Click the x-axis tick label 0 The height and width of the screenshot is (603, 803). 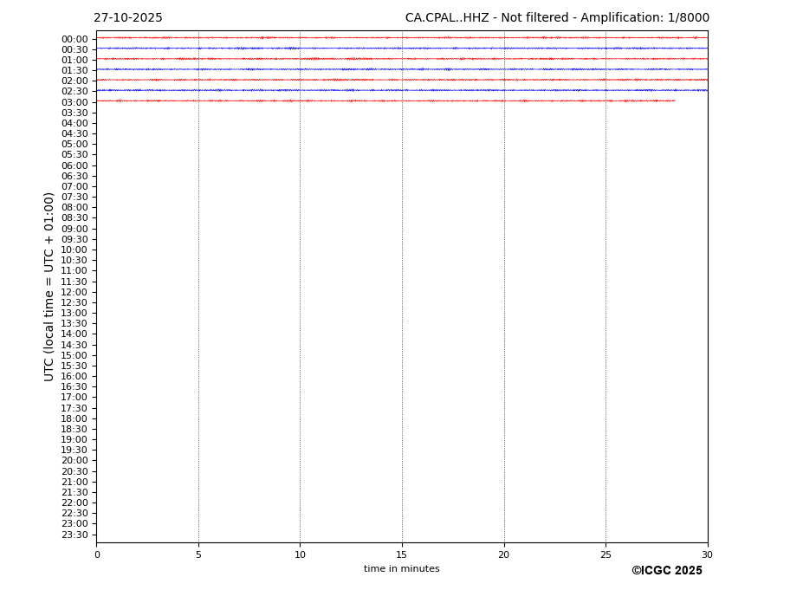pos(97,554)
